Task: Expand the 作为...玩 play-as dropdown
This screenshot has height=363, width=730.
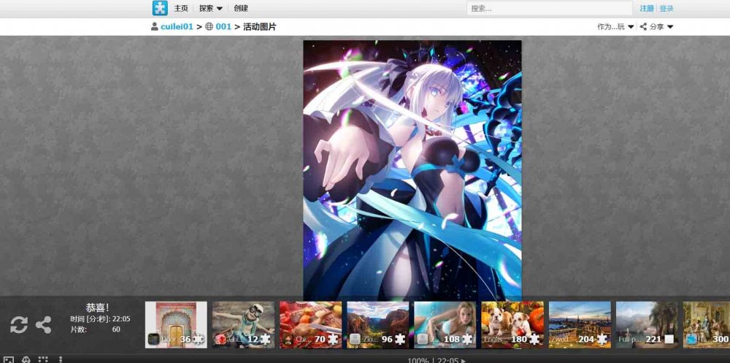Action: pos(615,26)
